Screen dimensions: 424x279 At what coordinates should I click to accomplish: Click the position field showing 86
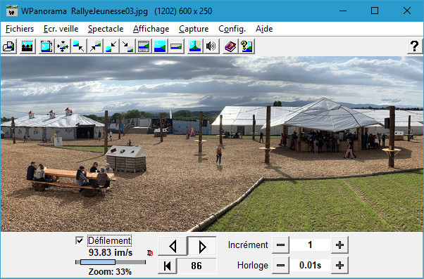point(197,266)
